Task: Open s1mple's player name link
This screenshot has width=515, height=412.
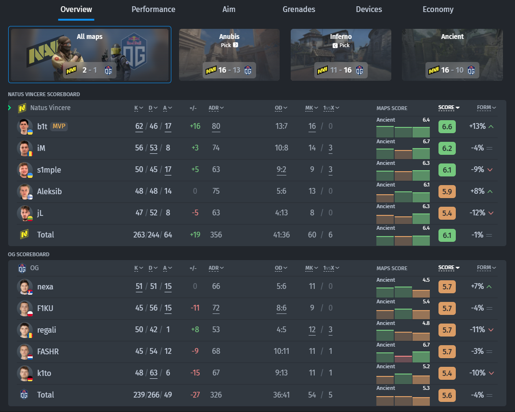Action: click(49, 170)
